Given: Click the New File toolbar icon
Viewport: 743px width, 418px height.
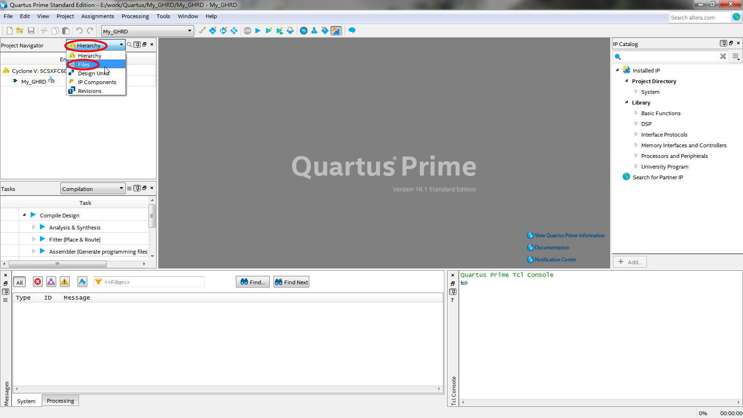Looking at the screenshot, I should pos(9,31).
